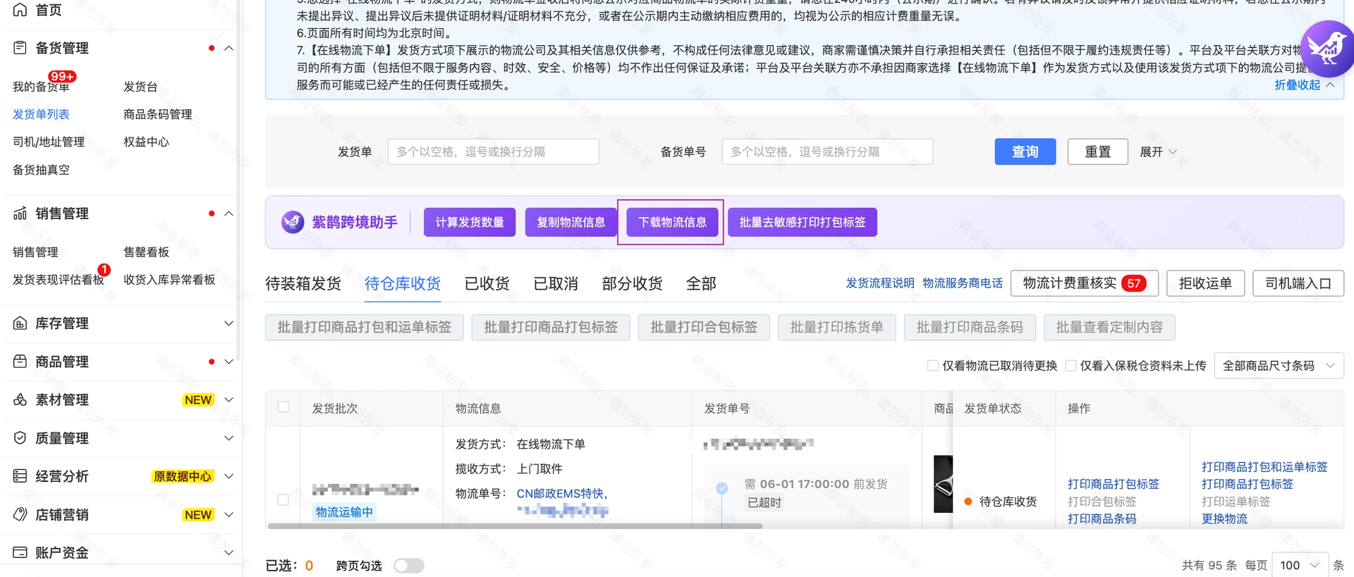Click the timeline check marker icon
1354x577 pixels.
tap(721, 488)
